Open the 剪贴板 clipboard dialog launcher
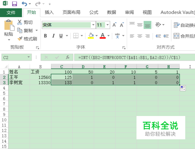 tap(37, 48)
